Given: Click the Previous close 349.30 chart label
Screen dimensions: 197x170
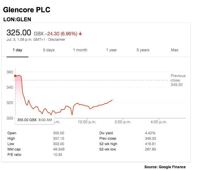Looking at the screenshot, I should click(x=178, y=80).
